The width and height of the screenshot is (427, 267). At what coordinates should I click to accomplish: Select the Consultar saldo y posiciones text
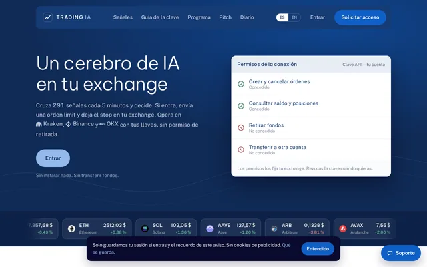(x=283, y=103)
